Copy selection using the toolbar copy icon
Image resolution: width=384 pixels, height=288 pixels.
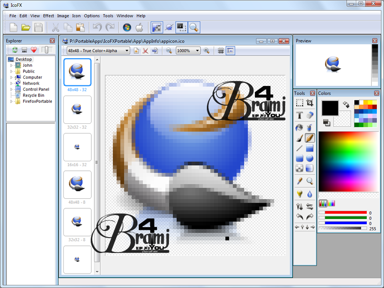[68, 27]
